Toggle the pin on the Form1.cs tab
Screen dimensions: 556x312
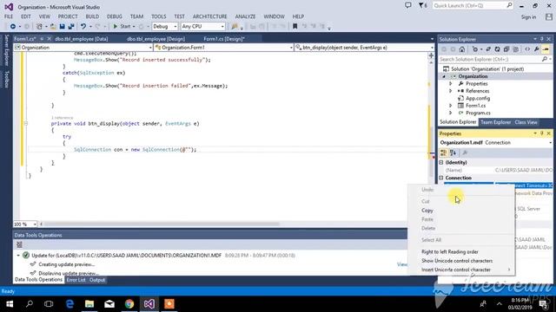point(42,39)
